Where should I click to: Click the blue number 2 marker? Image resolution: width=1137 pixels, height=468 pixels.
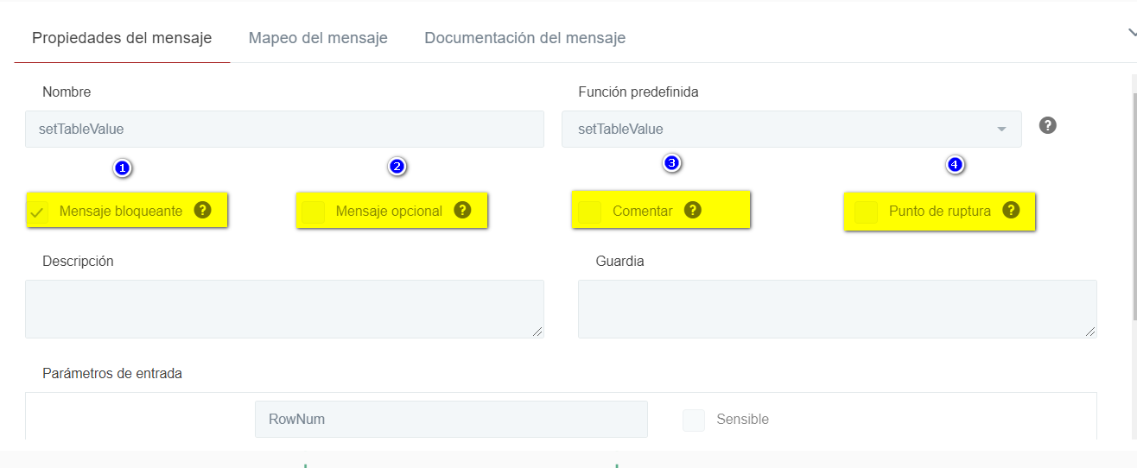[397, 167]
